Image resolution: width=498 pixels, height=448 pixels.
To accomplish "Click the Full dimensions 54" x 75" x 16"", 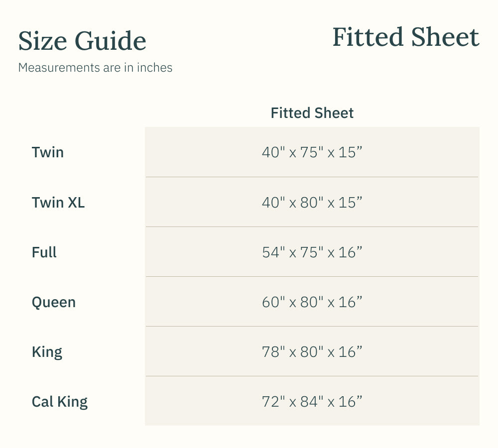I will click(x=312, y=252).
